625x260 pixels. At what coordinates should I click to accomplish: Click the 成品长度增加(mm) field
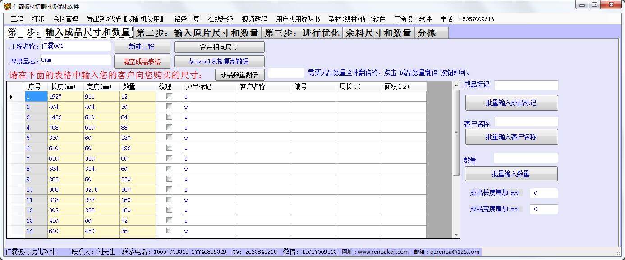(544, 193)
